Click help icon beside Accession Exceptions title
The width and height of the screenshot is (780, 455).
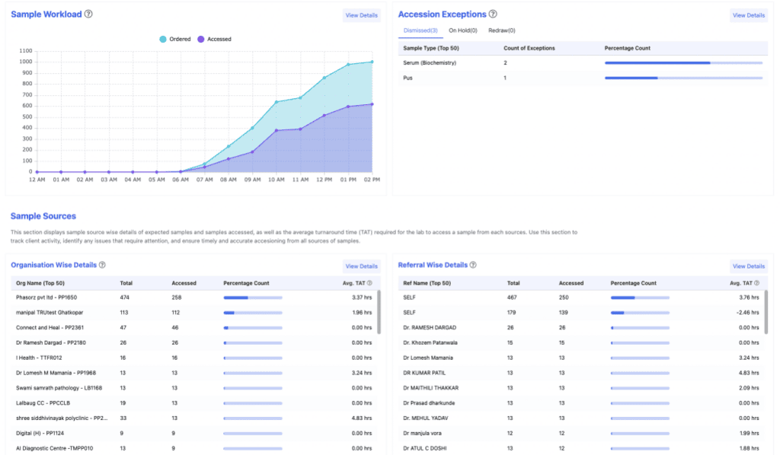[493, 14]
